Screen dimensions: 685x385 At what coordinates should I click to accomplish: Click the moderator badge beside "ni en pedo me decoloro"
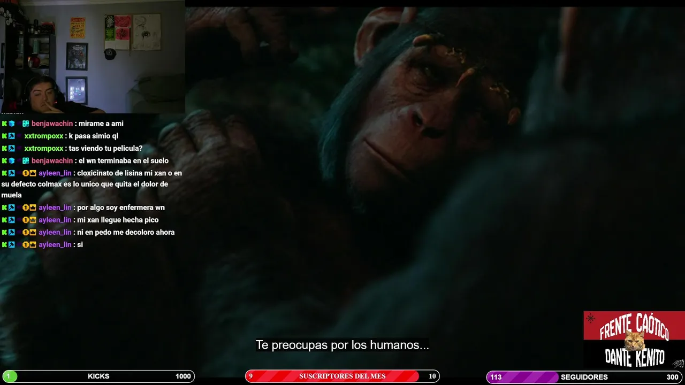click(x=11, y=232)
